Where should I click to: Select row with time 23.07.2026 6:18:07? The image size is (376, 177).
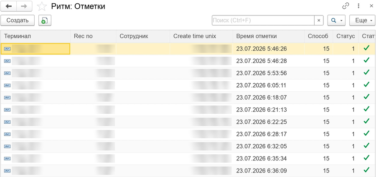(x=188, y=97)
